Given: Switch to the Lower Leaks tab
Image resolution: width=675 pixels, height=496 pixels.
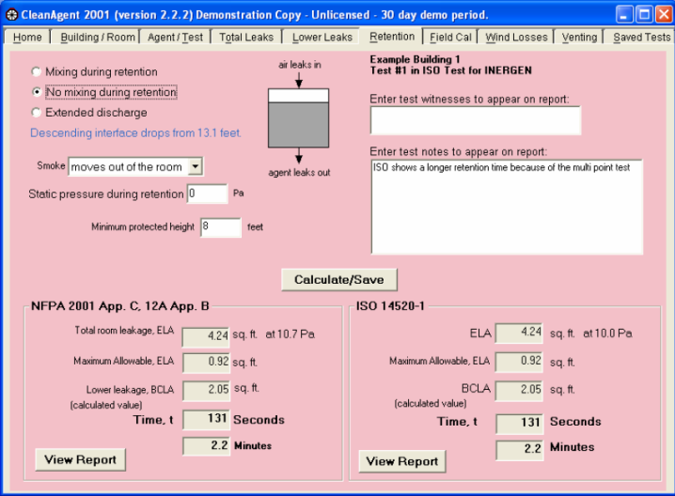Looking at the screenshot, I should (322, 38).
